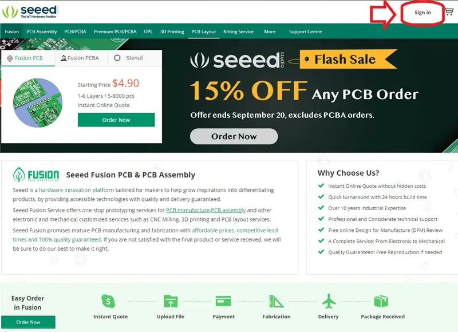Open the 3D Printing menu item
458x332 pixels.
(172, 31)
